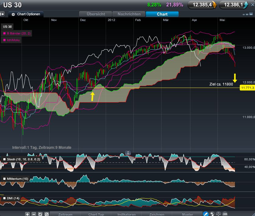Image resolution: width=255 pixels, height=216 pixels.
Task: Click the yellow 11.771,3 price label
Action: [x=247, y=88]
